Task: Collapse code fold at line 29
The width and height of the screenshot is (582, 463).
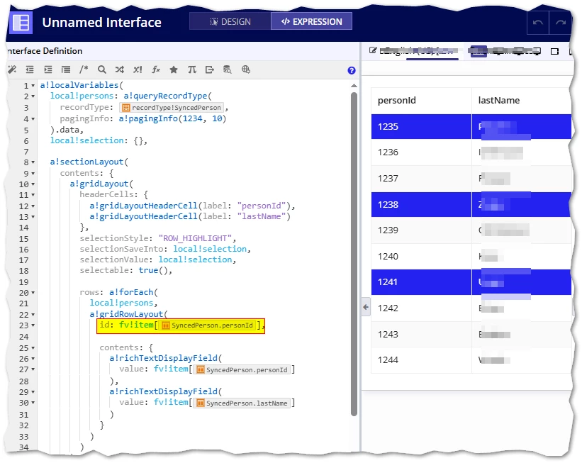Action: pos(33,392)
